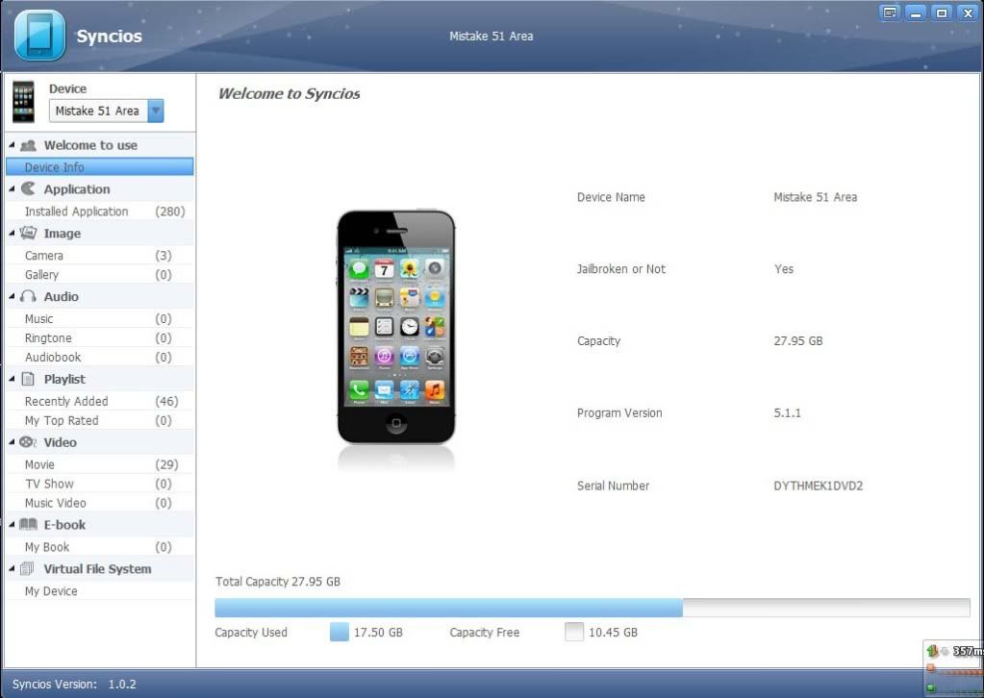The image size is (984, 698).
Task: Show Recently Added playlist
Action: [66, 402]
